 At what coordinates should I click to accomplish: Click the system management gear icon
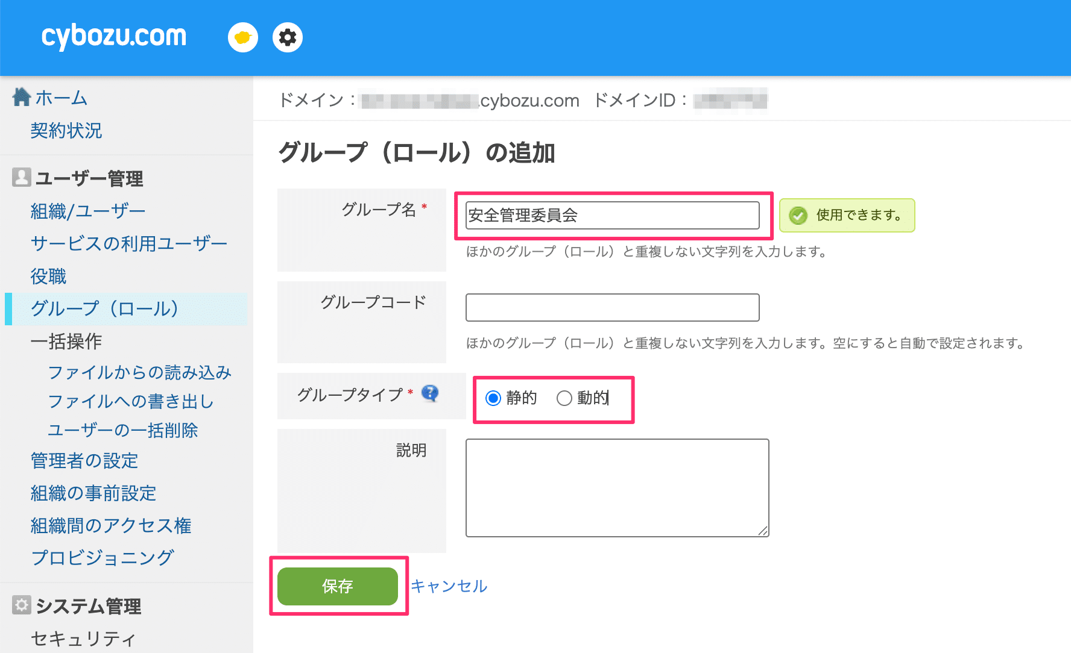point(22,605)
